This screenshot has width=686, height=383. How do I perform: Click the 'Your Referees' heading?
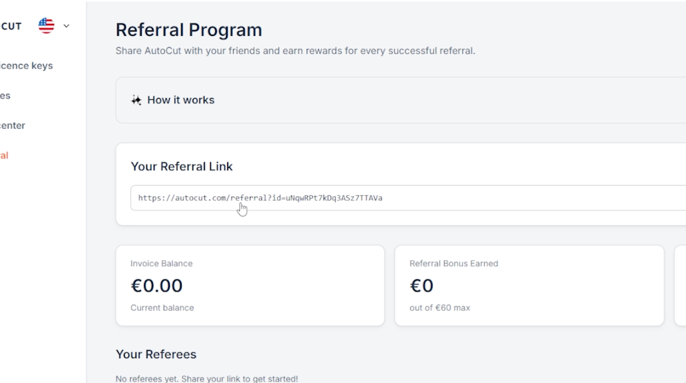(156, 354)
